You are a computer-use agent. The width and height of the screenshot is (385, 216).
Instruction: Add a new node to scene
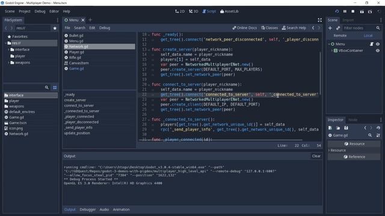pyautogui.click(x=330, y=28)
